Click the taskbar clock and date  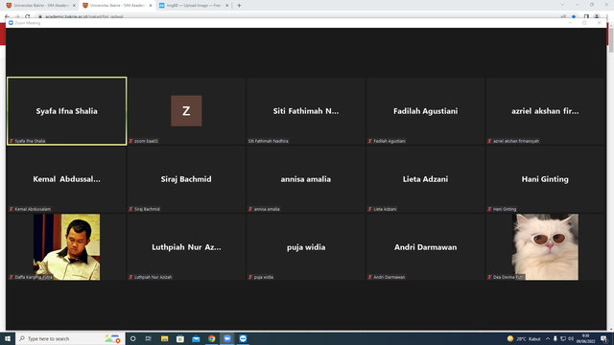(585, 338)
